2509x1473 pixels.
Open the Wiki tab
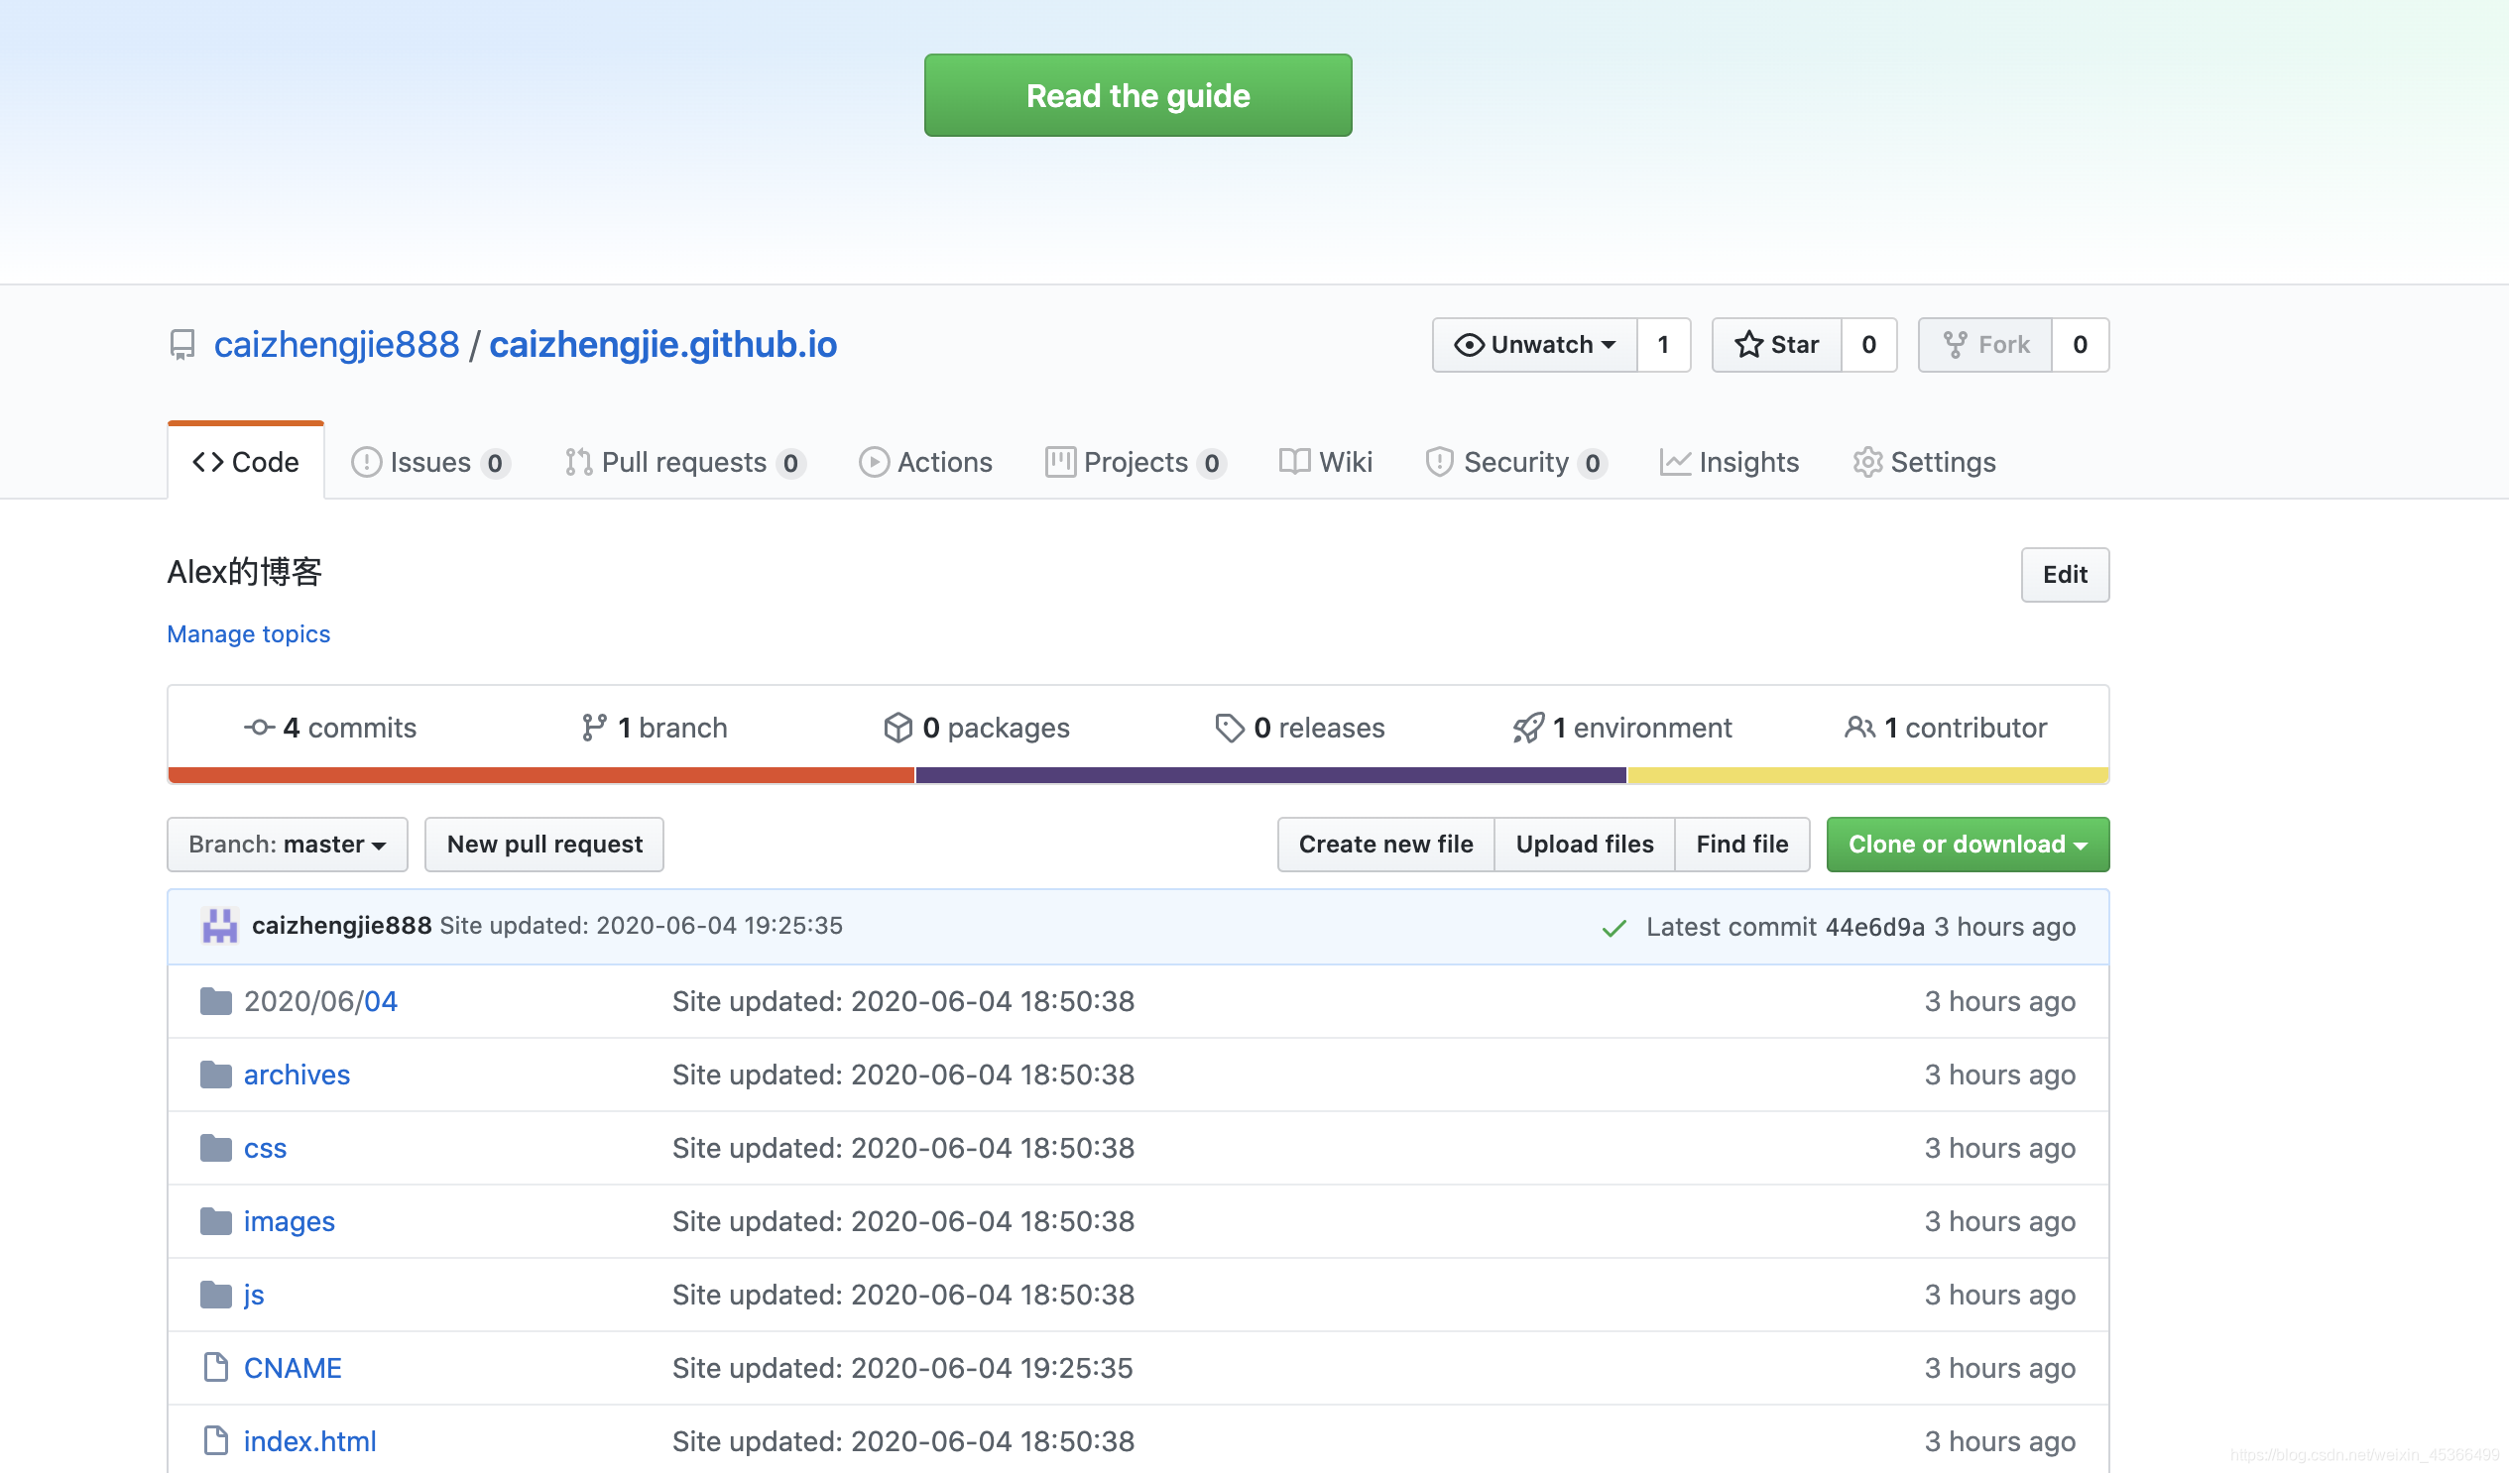tap(1326, 463)
